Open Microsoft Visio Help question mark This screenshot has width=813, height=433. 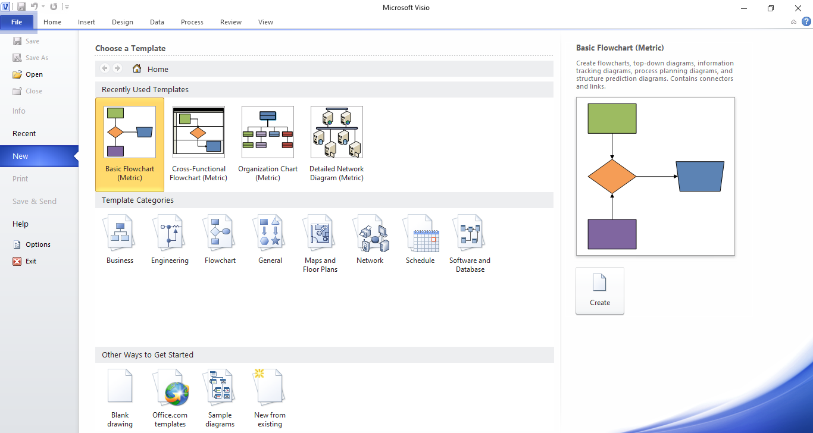tap(806, 22)
